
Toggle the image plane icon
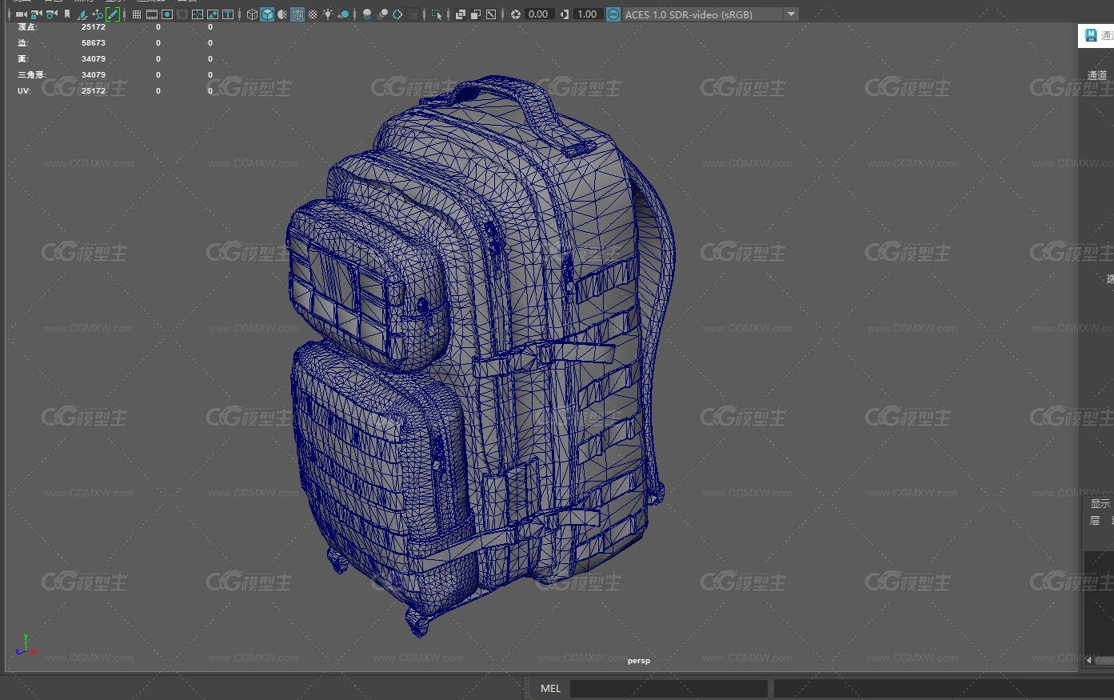click(82, 14)
